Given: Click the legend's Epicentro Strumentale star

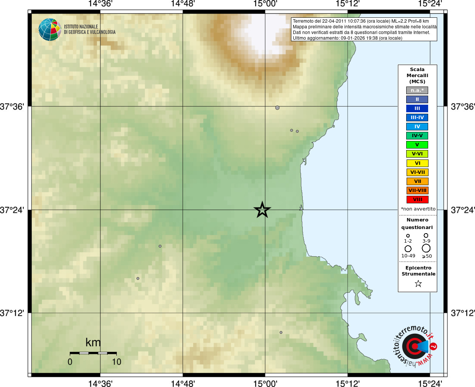Looking at the screenshot, I should (418, 283).
